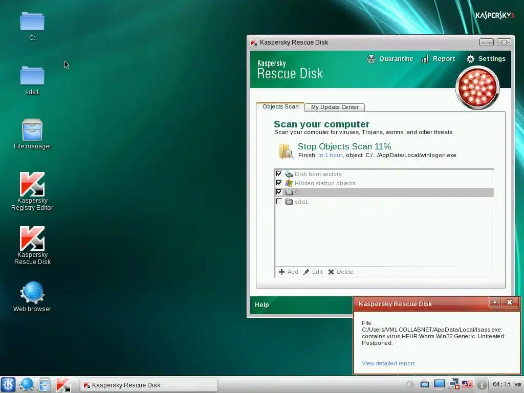This screenshot has height=393, width=524.
Task: Uncheck Hidden startup objects checkbox
Action: 279,183
